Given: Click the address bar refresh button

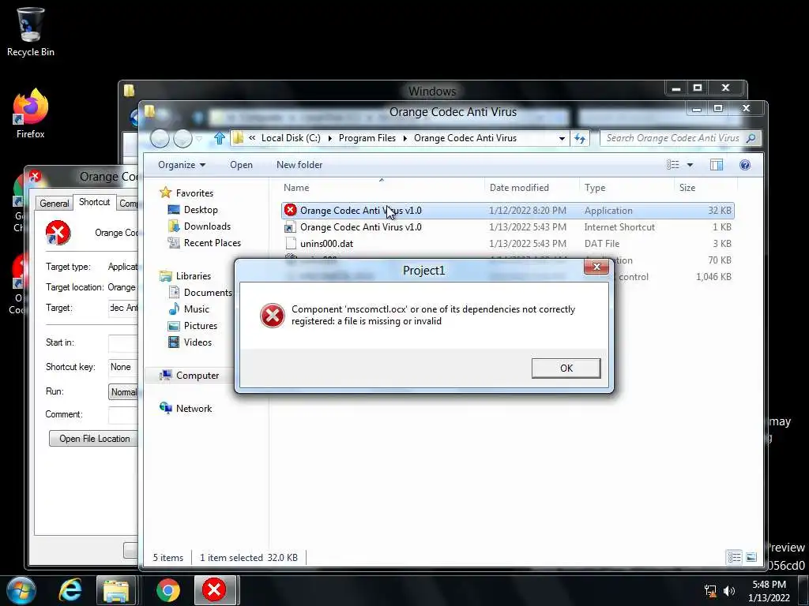Looking at the screenshot, I should click(580, 138).
